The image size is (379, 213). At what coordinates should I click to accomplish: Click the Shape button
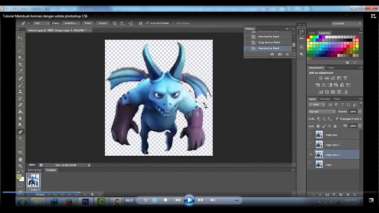(102, 23)
